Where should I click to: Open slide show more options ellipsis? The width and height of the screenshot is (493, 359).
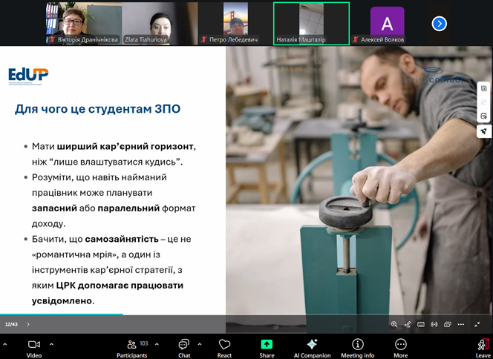pos(461,324)
